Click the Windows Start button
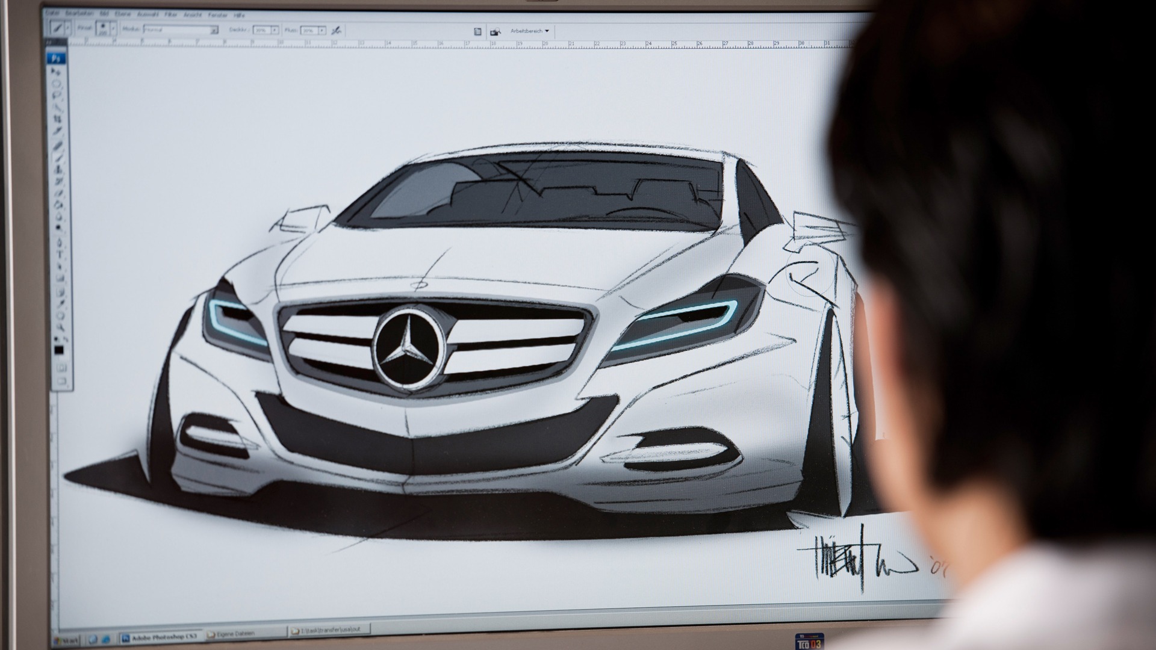The image size is (1156, 650). tap(65, 640)
